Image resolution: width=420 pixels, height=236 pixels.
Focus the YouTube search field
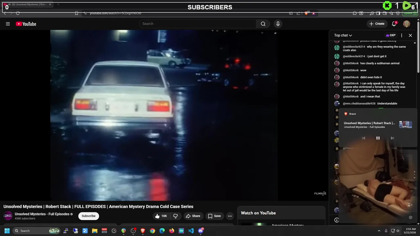tap(198, 24)
